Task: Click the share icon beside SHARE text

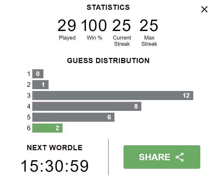Action: click(180, 157)
